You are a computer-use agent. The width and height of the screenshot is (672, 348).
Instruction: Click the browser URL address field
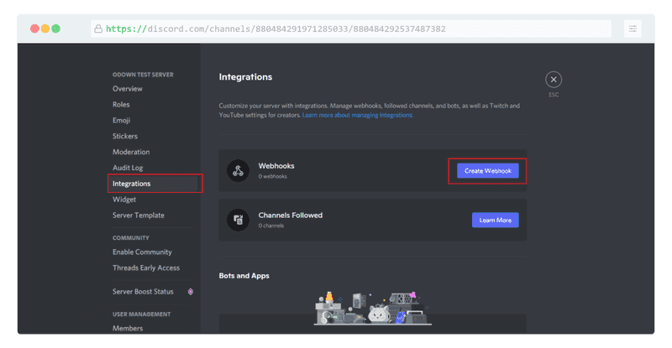click(353, 29)
